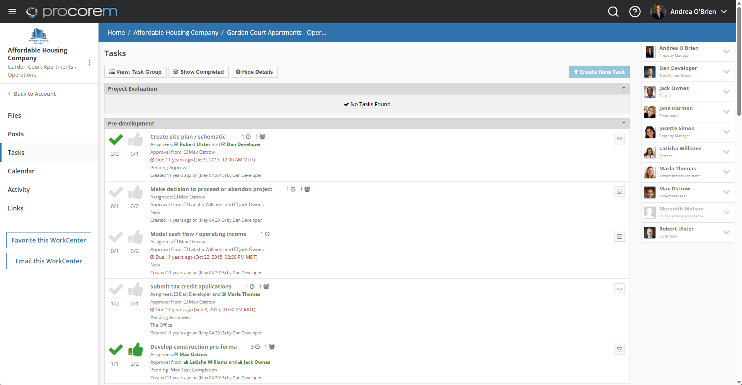Mark Submit tax credit applications complete

coord(116,289)
